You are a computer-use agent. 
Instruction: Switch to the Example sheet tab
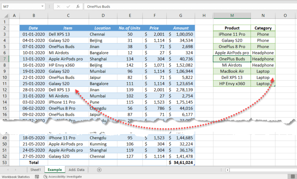tap(55, 170)
